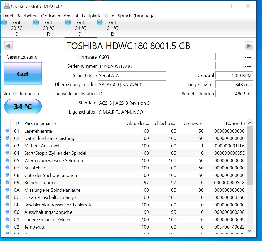262x241 pixels.
Task: Click raw value 0000000005C8
Action: coord(230,183)
